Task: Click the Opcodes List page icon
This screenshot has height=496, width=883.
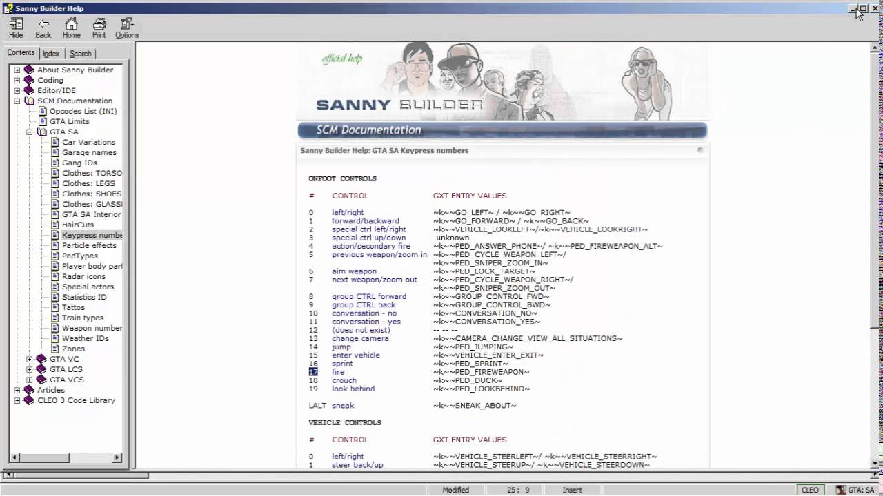Action: coord(43,111)
